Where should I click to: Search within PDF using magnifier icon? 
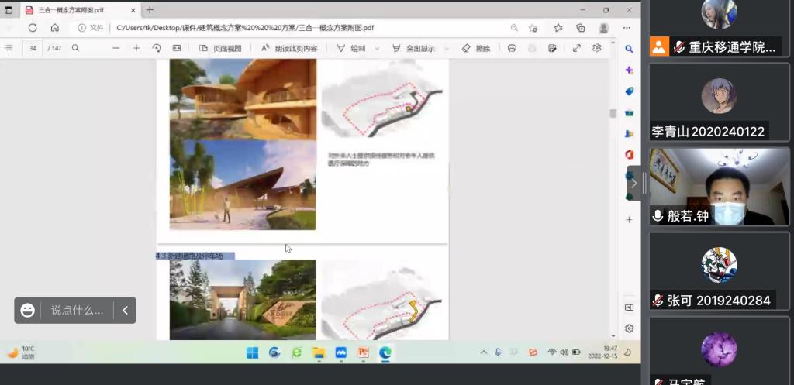75,48
